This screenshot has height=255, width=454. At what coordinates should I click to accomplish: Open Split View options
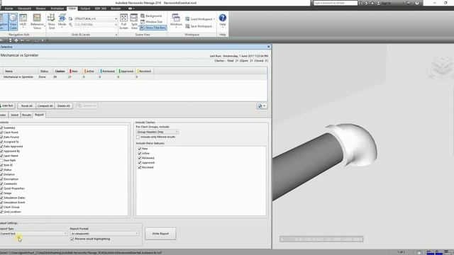point(134,22)
